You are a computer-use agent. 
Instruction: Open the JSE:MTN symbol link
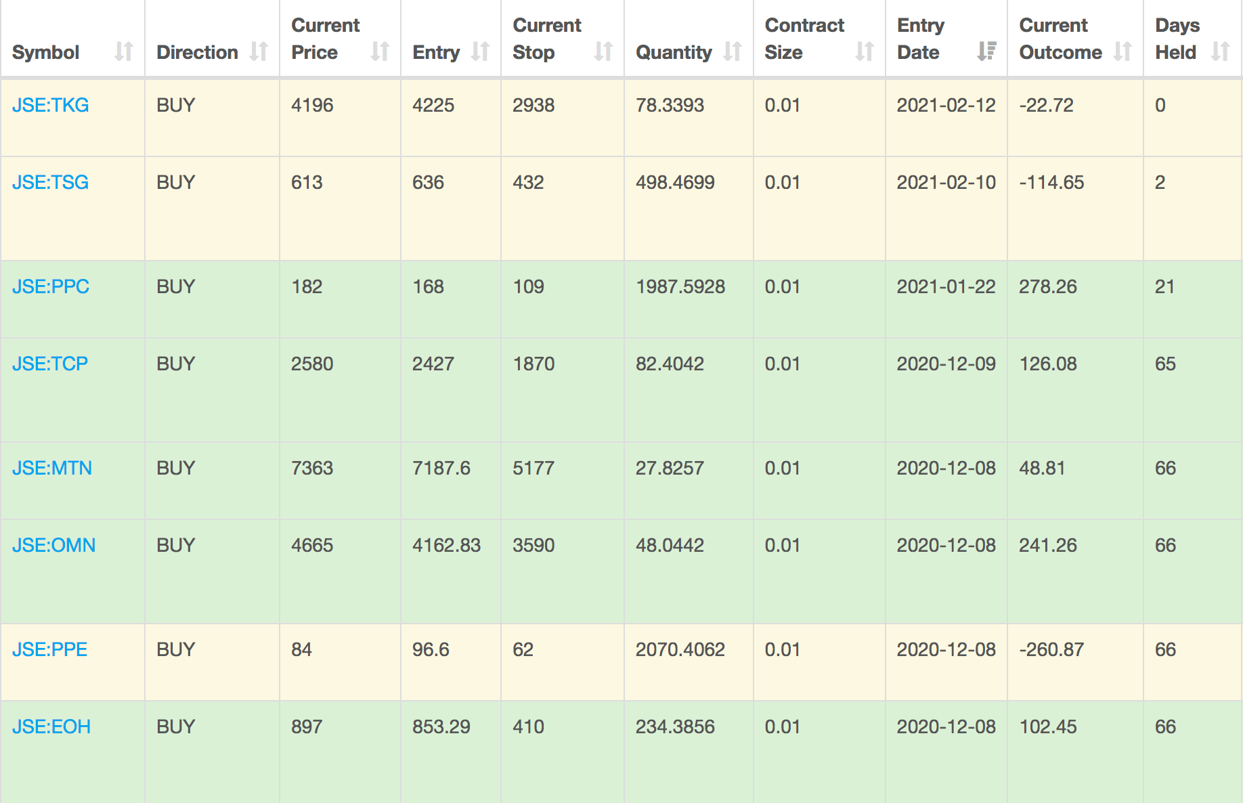[52, 468]
